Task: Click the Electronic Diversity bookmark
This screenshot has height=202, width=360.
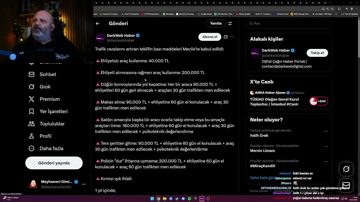Action: pos(185,14)
